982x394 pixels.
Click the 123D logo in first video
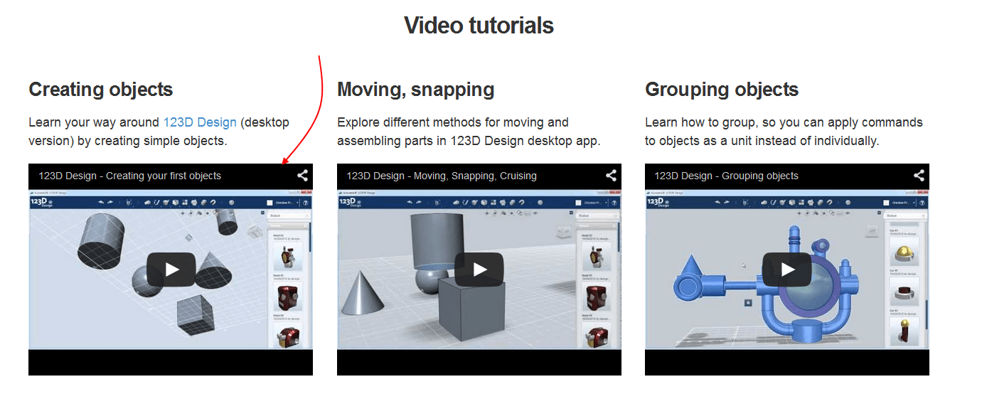pos(43,202)
